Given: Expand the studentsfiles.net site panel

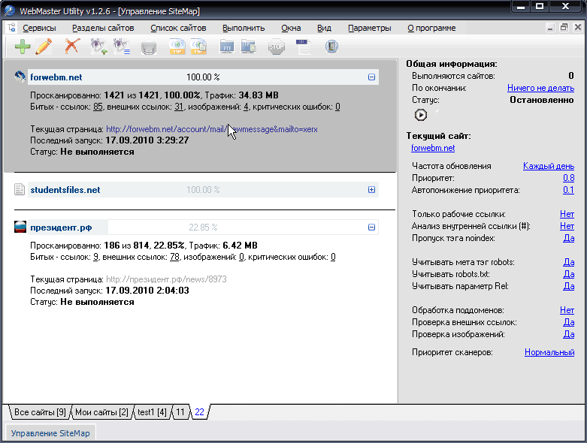Looking at the screenshot, I should coord(371,190).
